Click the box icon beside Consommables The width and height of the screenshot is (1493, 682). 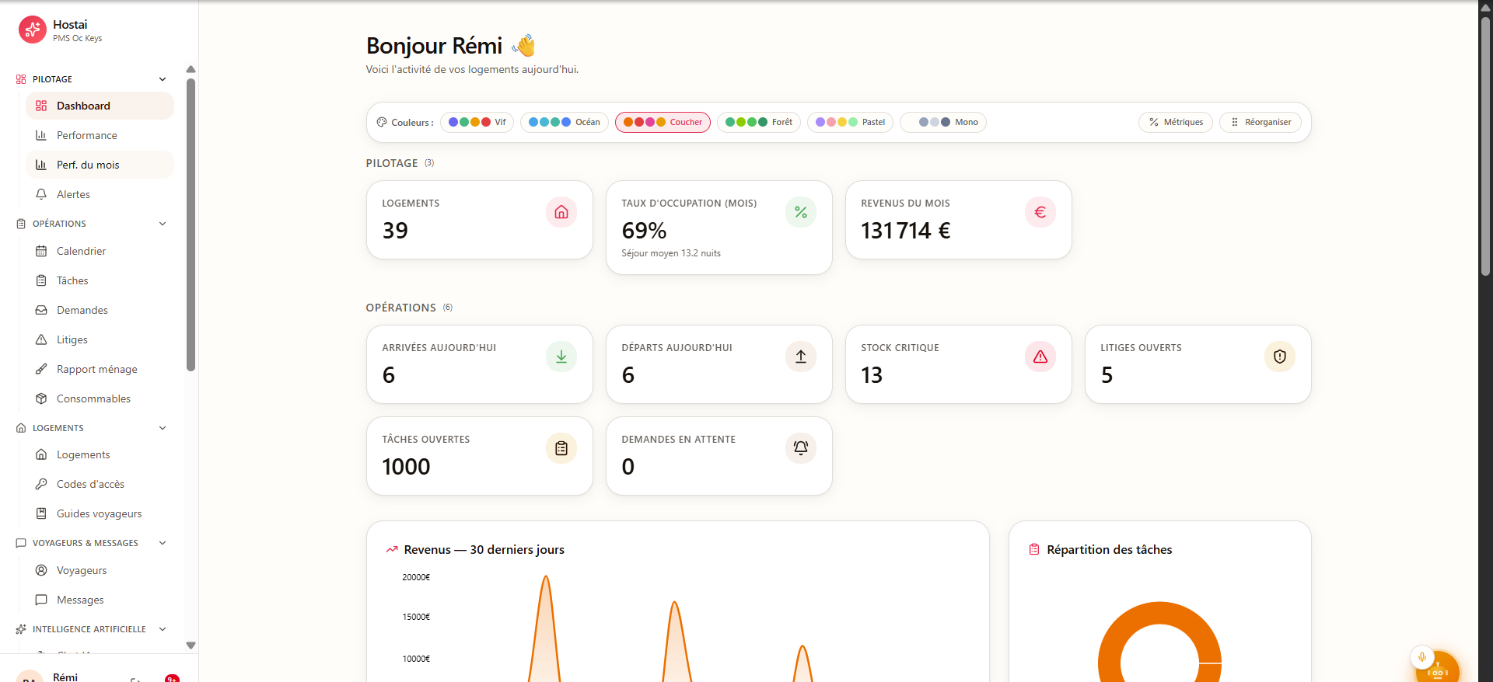click(x=41, y=398)
